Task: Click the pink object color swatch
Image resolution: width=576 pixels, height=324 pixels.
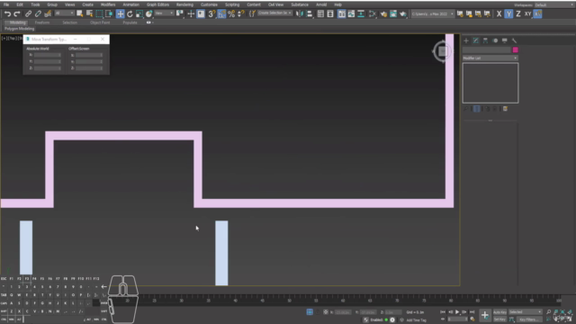Action: point(515,49)
